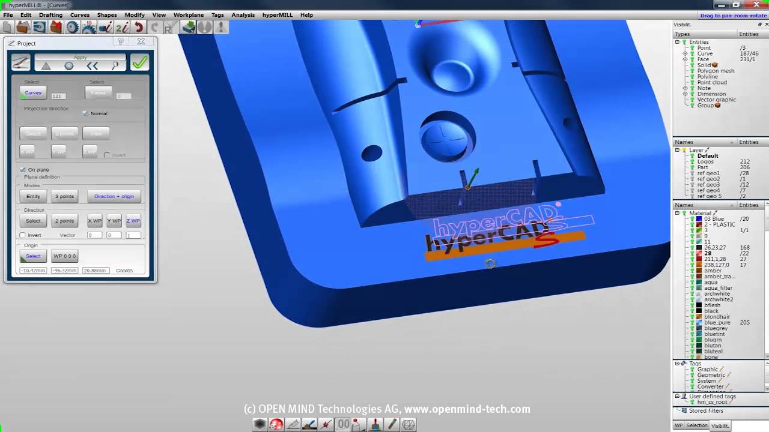769x432 pixels.
Task: Click the red-lidded box toolbar icon
Action: (56, 27)
